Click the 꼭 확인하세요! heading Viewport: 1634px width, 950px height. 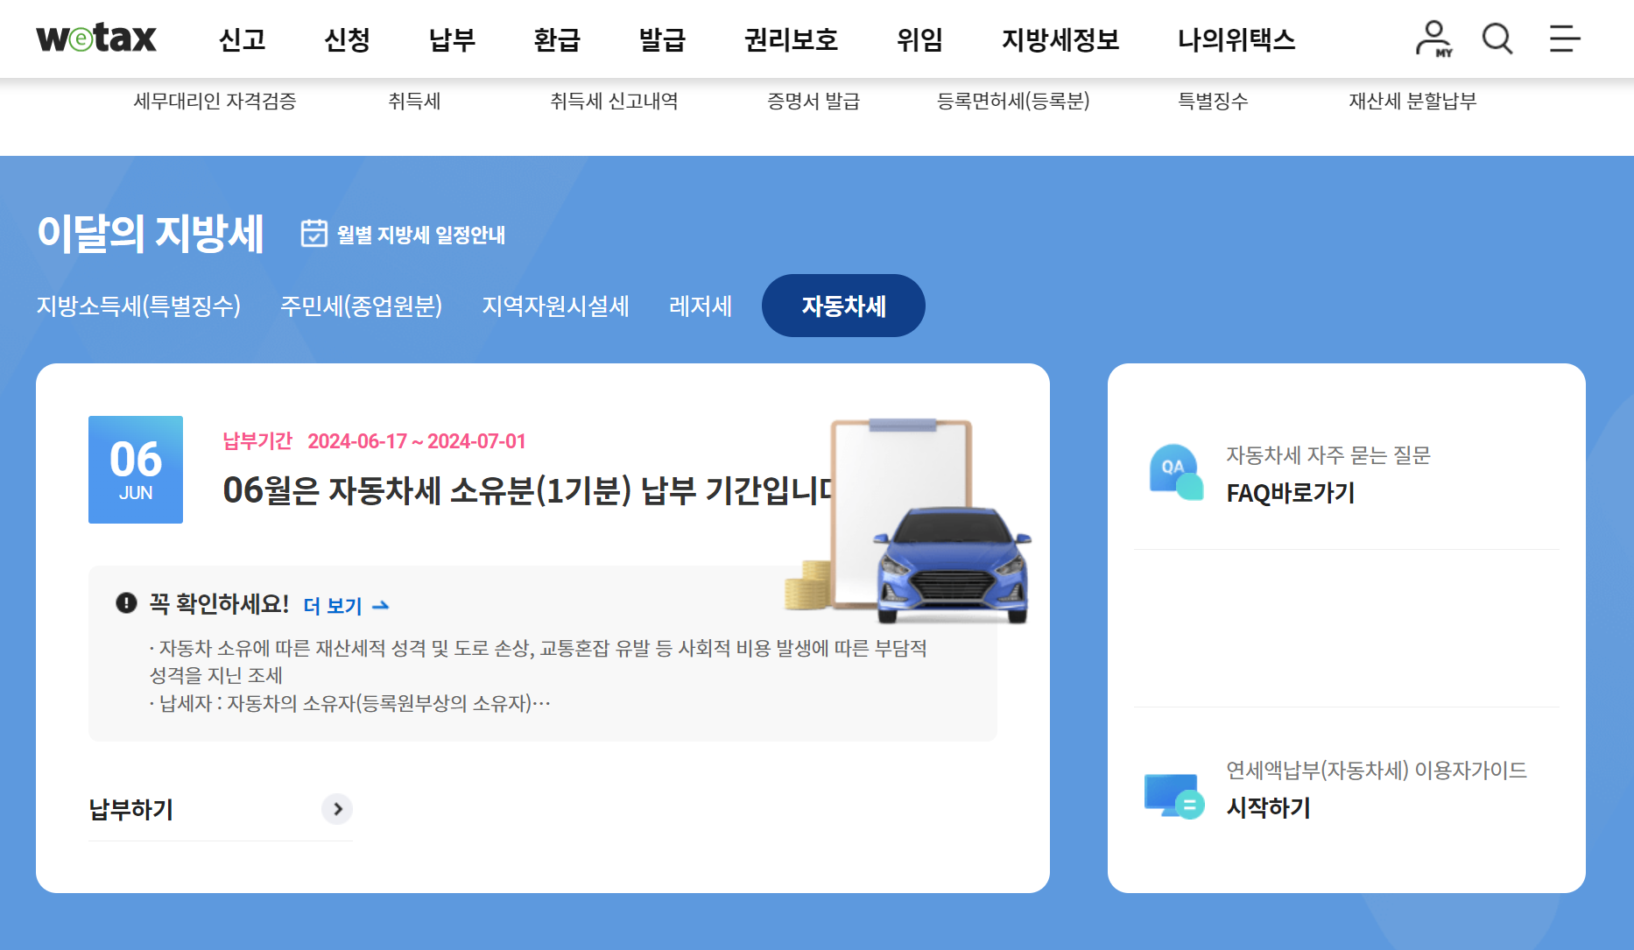pyautogui.click(x=219, y=603)
